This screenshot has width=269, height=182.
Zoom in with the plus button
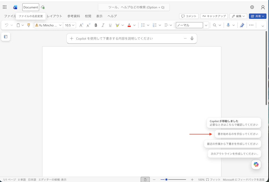click(192, 180)
